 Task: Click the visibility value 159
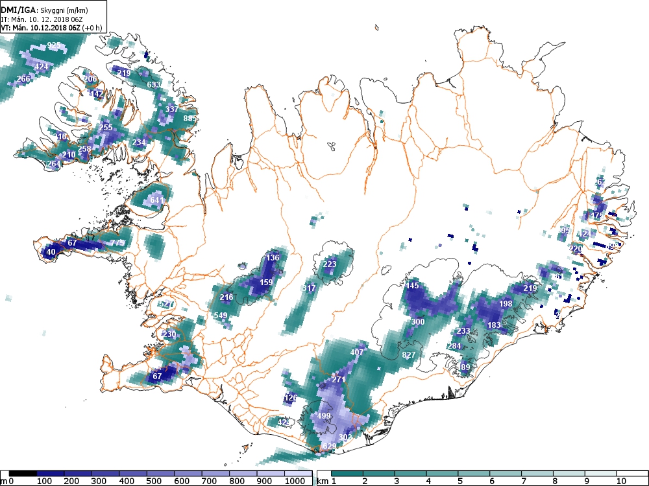click(265, 283)
